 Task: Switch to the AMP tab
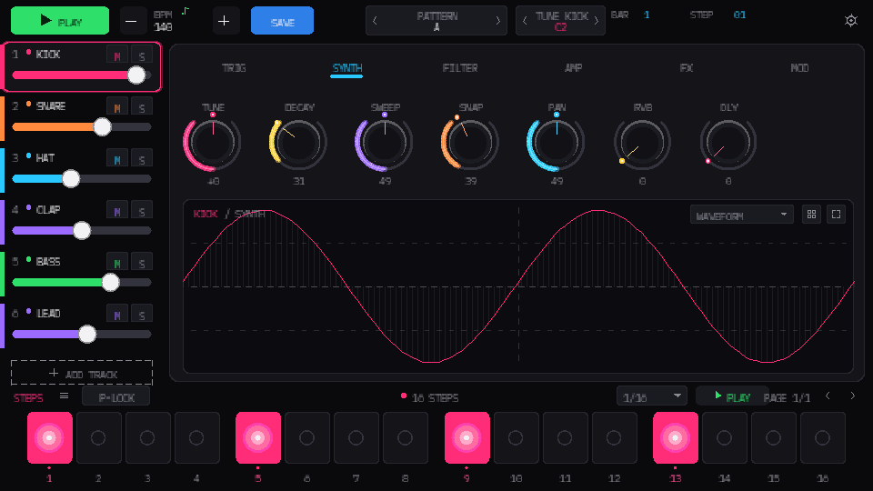click(x=573, y=68)
